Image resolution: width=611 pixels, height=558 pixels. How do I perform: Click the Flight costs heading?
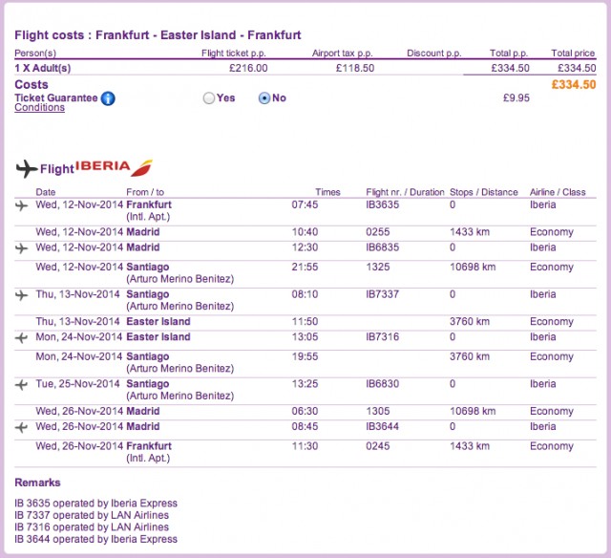click(158, 35)
